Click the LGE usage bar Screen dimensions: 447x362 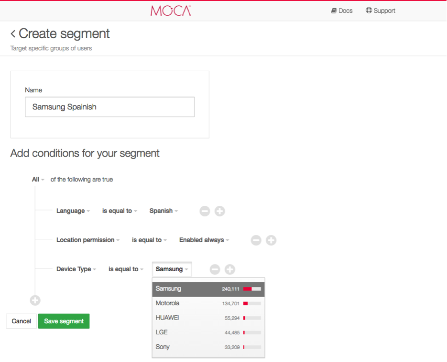pos(252,333)
